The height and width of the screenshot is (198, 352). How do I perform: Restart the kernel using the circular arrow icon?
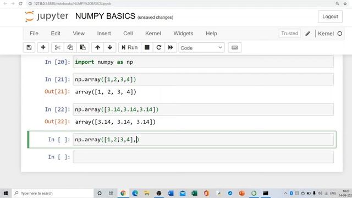[x=159, y=48]
